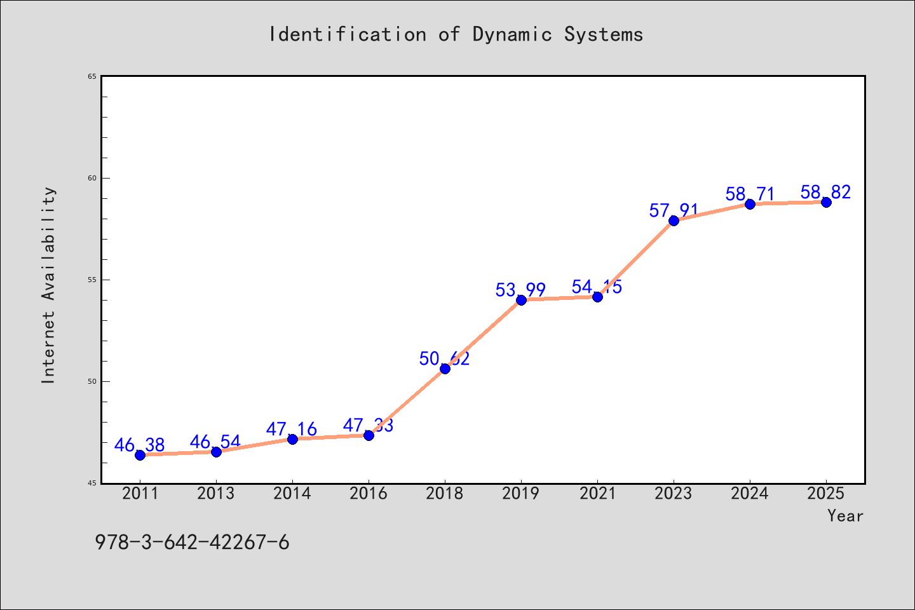Click the 55 y-axis tick label
This screenshot has height=610, width=915.
pyautogui.click(x=91, y=280)
